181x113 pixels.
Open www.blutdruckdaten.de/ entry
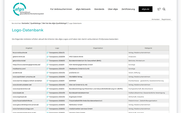22,85
